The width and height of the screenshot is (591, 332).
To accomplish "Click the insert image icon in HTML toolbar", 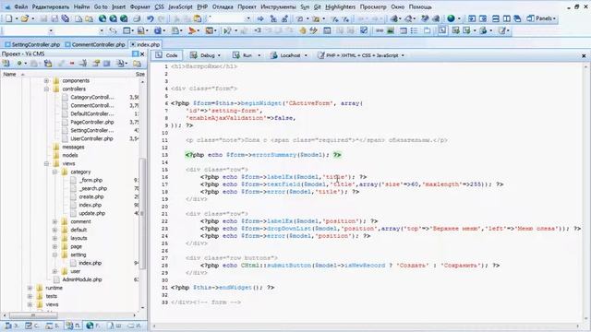I will pos(391,30).
